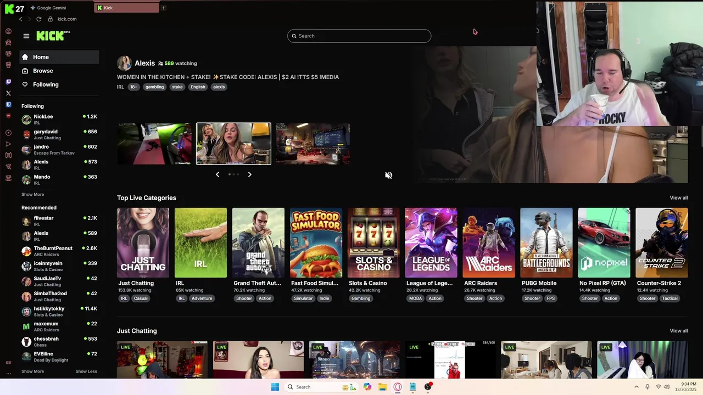Select highlighted Alexis carousel thumbnail

point(233,144)
